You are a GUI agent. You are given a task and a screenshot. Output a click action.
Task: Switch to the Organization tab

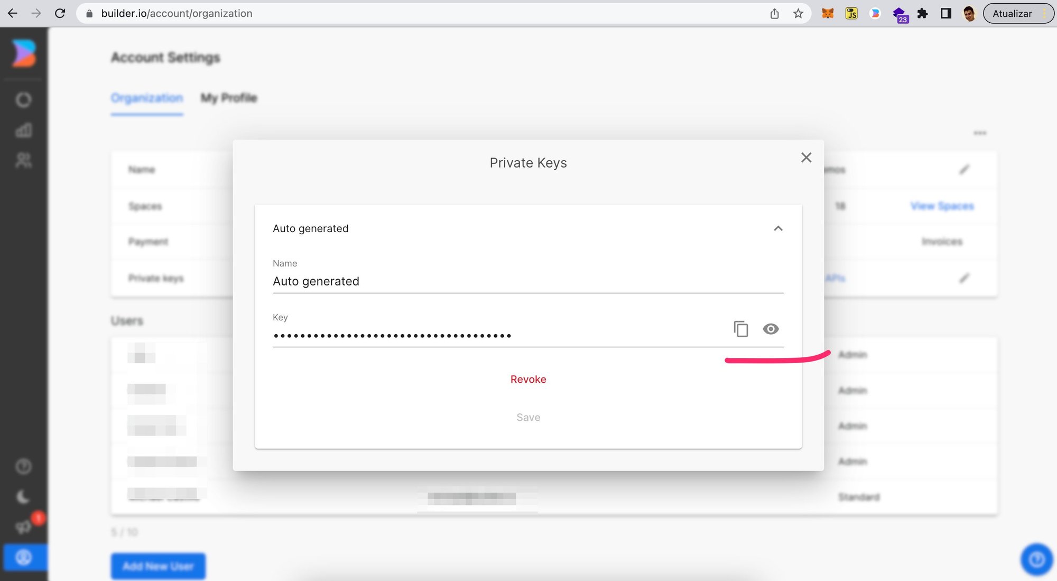click(x=146, y=98)
